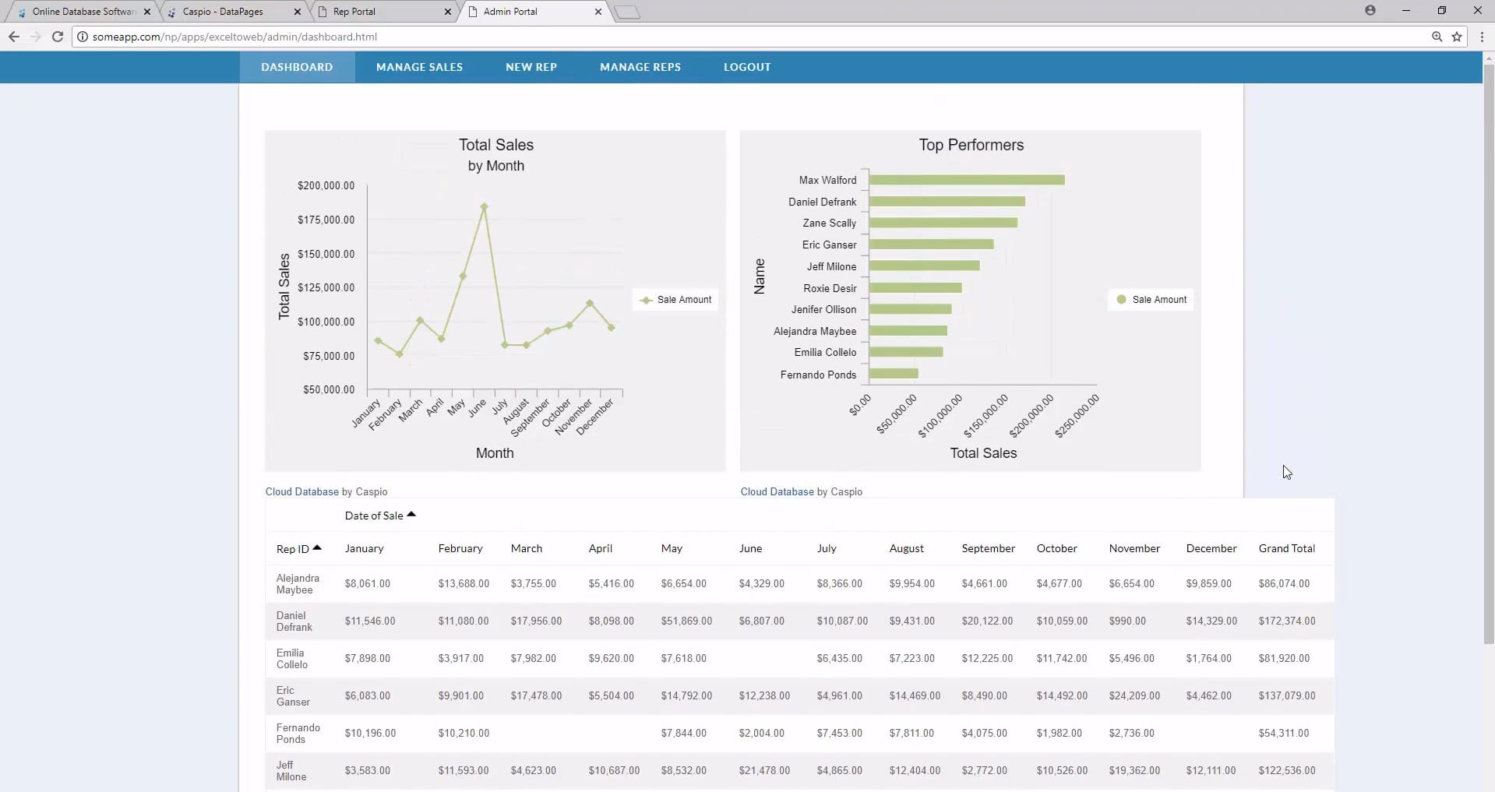Toggle Sale Amount legend in Total Sales chart
1495x792 pixels.
(675, 300)
